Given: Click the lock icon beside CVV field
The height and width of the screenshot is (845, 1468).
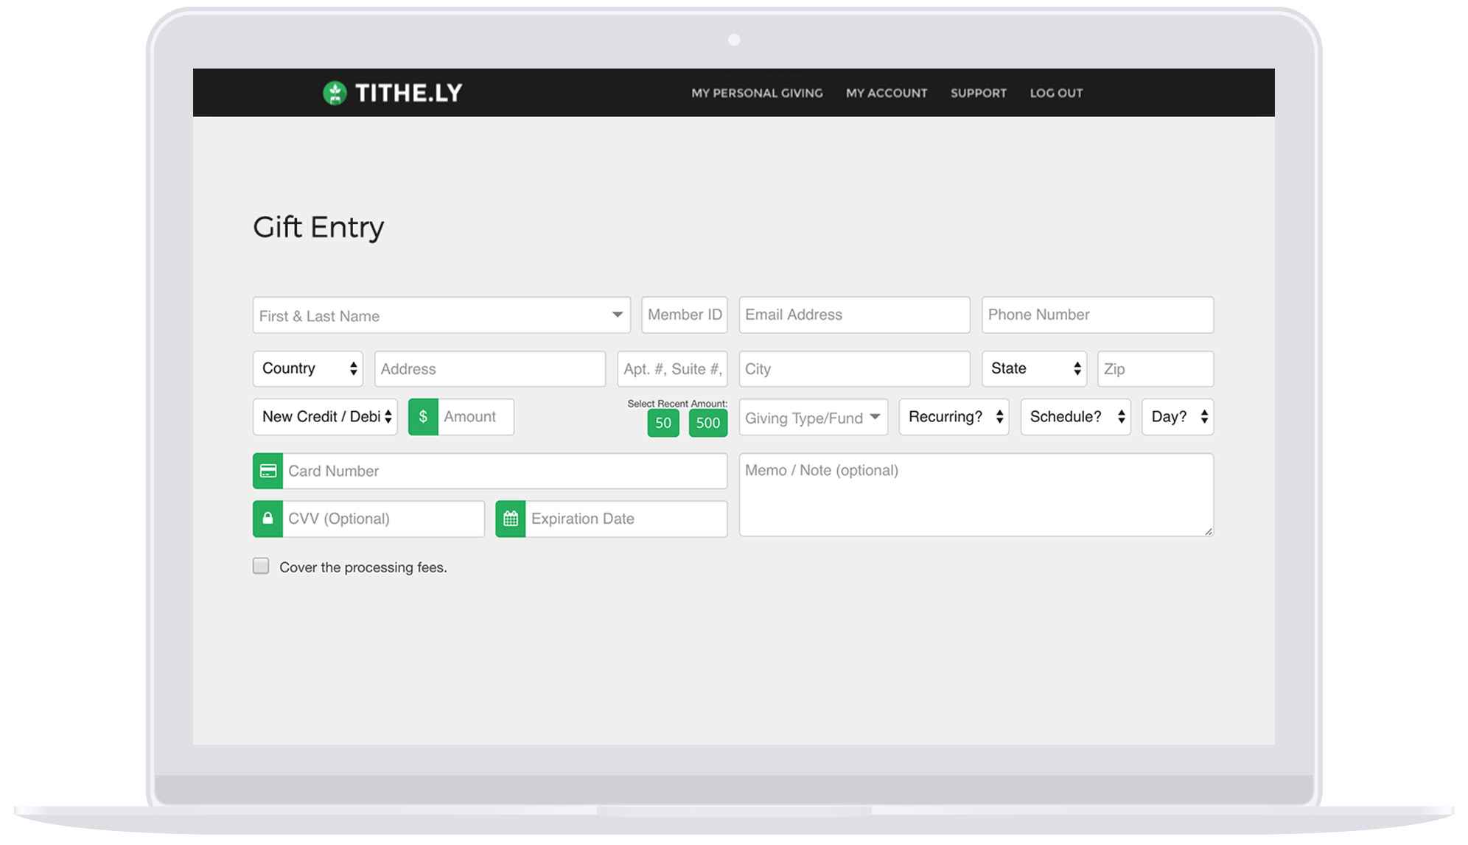Looking at the screenshot, I should pyautogui.click(x=268, y=519).
